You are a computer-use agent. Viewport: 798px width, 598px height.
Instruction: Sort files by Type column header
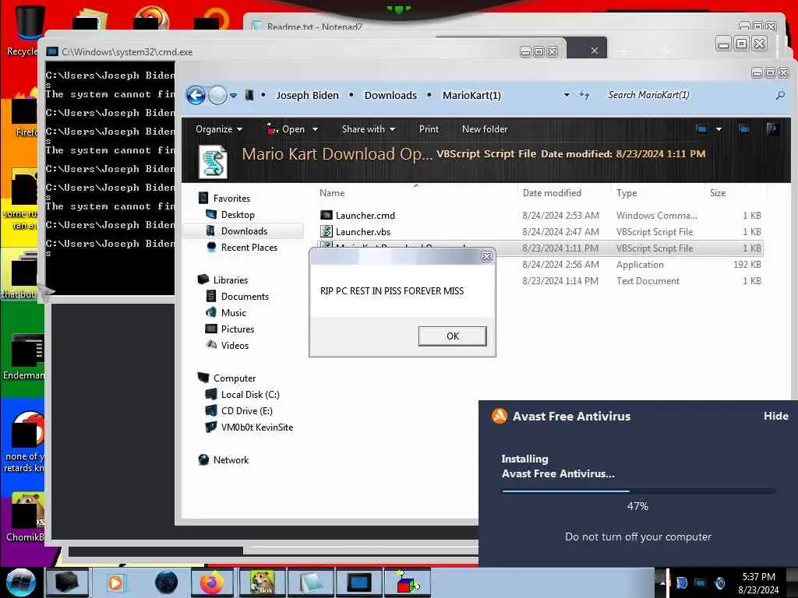(x=627, y=193)
